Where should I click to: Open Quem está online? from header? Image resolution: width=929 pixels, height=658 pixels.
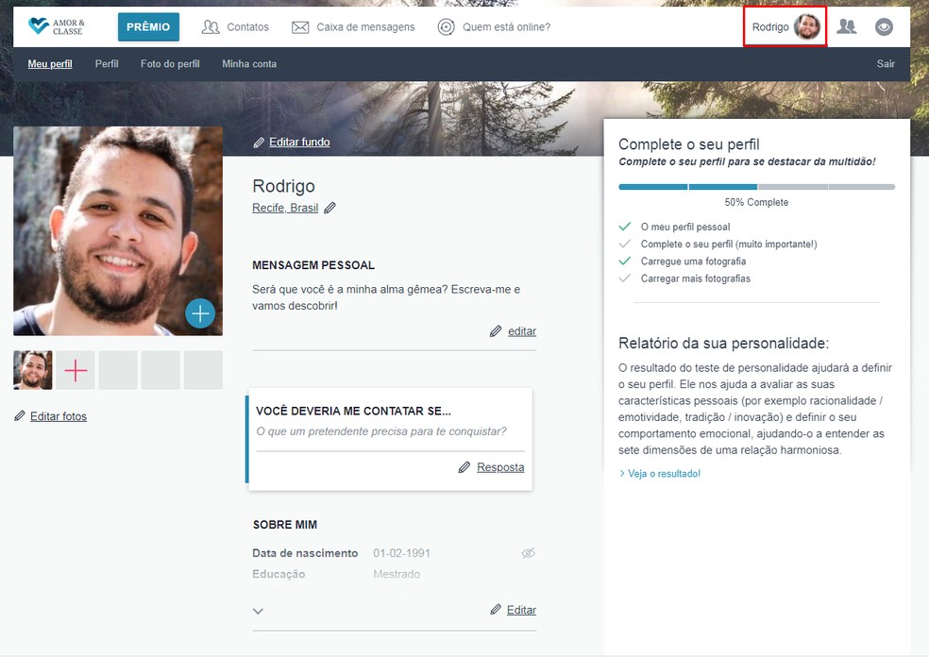[494, 27]
